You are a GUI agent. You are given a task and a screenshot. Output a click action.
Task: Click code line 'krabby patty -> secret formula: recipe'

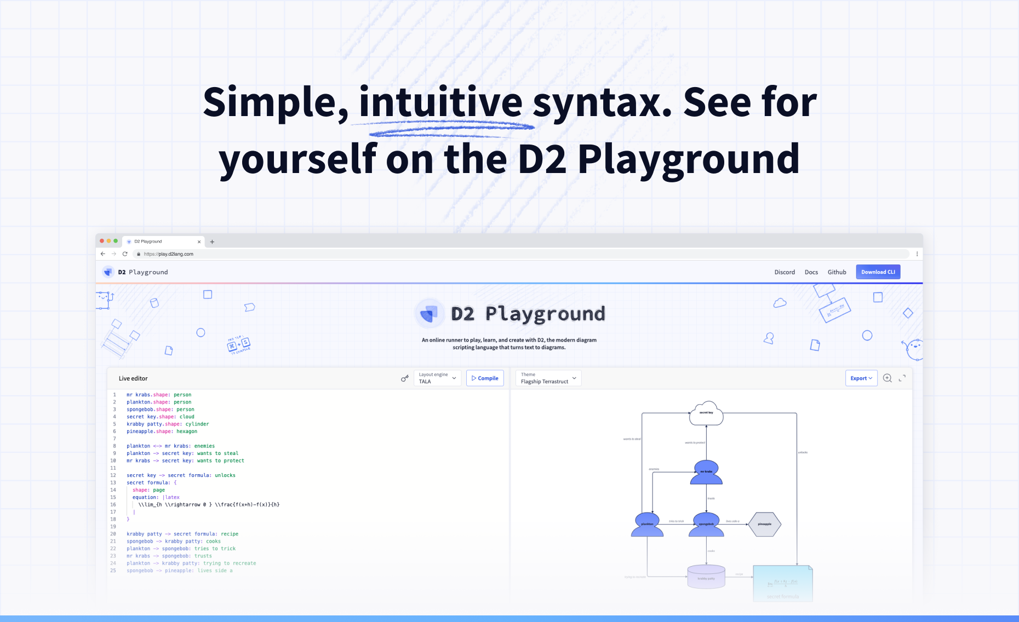(x=182, y=534)
